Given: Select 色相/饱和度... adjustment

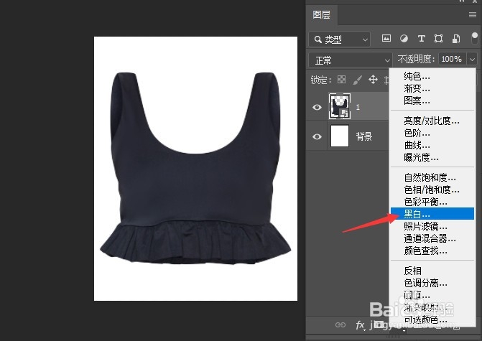Looking at the screenshot, I should point(432,190).
